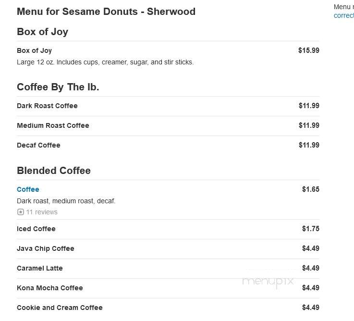Screen dimensions: 354x321
Task: Open the 11 reviews link
Action: pyautogui.click(x=42, y=212)
